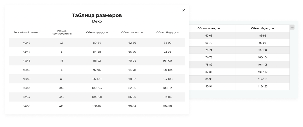Select the XXL size row cell
This screenshot has width=303, height=127.
coord(62,88)
